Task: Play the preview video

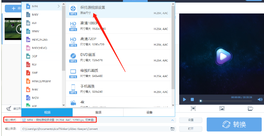Action: pyautogui.click(x=184, y=100)
